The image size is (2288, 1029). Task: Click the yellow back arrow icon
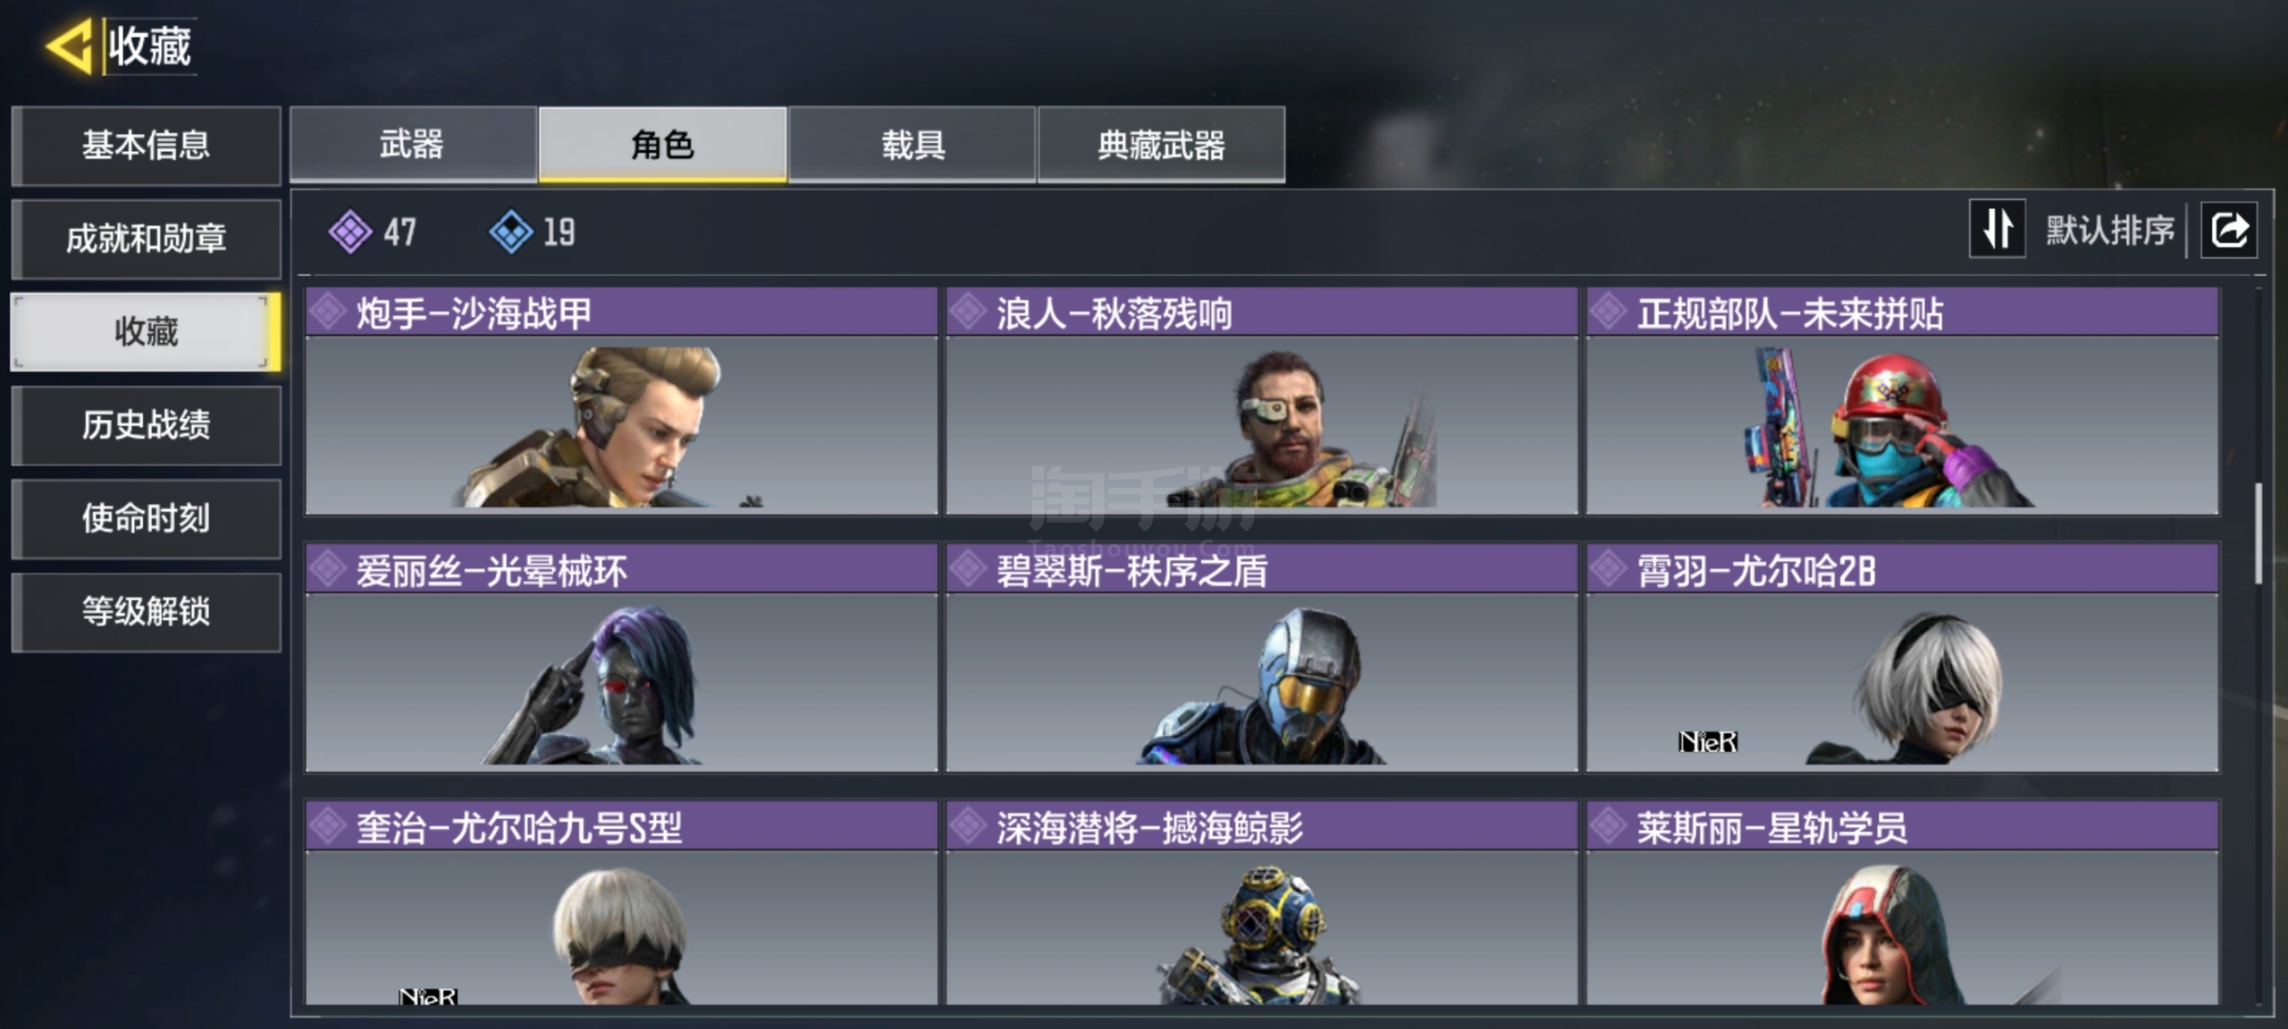(x=70, y=45)
